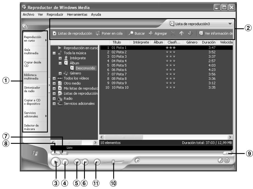Sort by Género column header
The height and width of the screenshot is (189, 253).
pyautogui.click(x=192, y=42)
